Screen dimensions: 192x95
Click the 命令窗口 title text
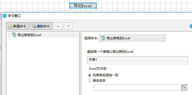click(x=14, y=16)
